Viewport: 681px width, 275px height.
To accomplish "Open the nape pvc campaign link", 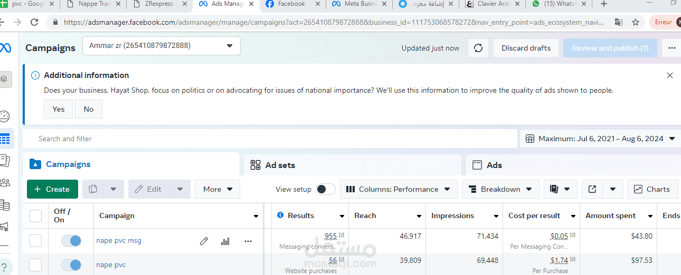I will tap(111, 265).
